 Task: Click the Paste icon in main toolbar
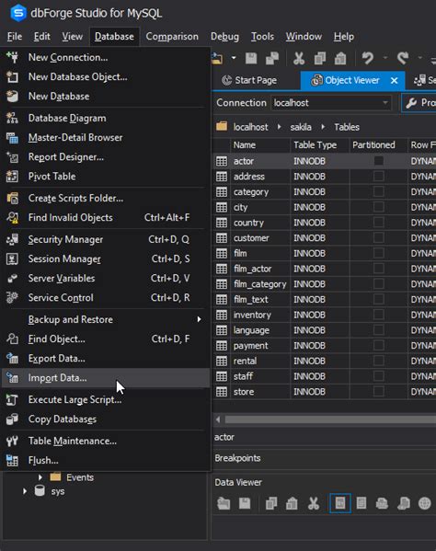[340, 58]
